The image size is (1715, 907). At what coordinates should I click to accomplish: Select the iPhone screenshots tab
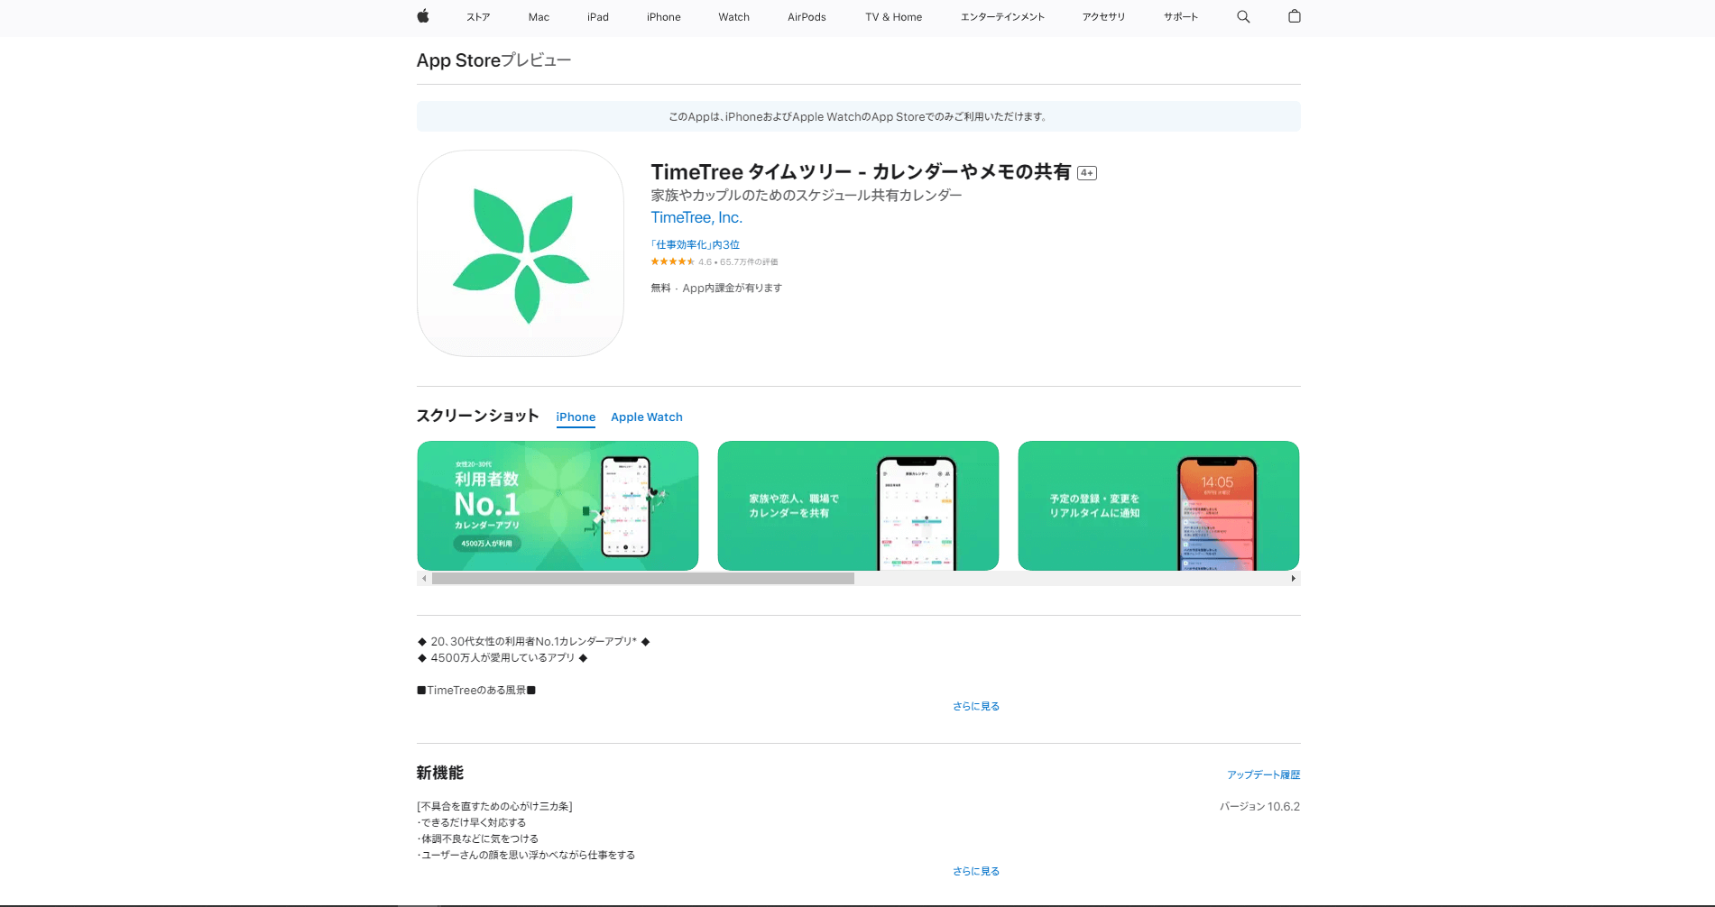(x=576, y=417)
